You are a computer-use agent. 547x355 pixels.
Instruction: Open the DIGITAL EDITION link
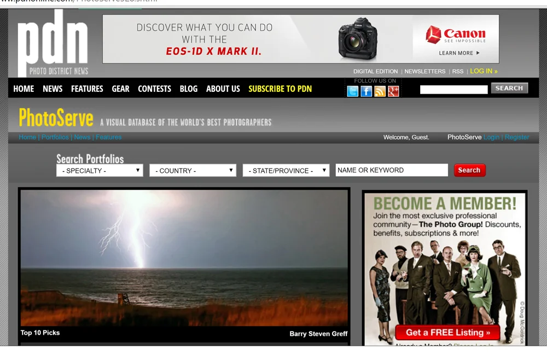pyautogui.click(x=375, y=72)
